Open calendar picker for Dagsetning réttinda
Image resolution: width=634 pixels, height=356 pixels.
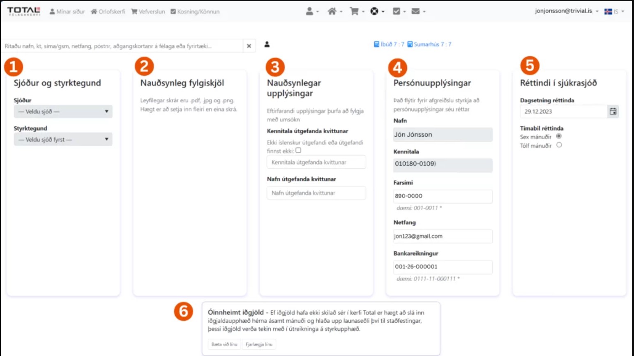coord(613,111)
